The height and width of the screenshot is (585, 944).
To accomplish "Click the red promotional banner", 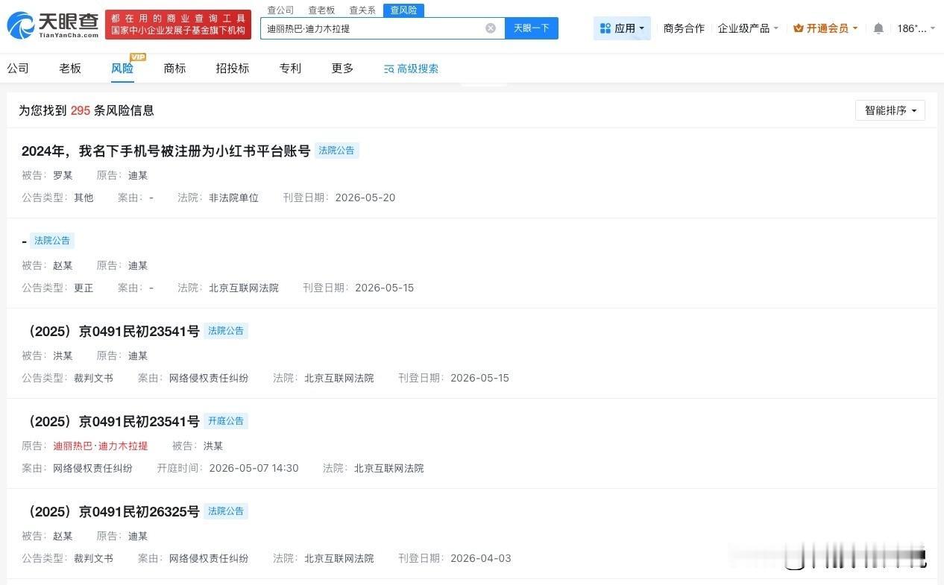I will point(178,25).
